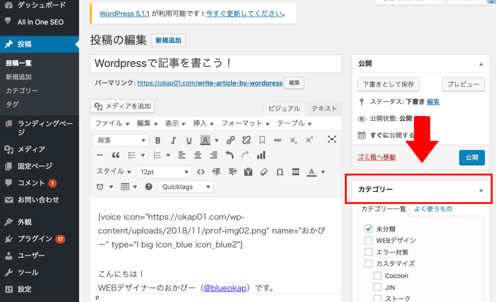This screenshot has width=496, height=302.
Task: Click the プレビュー button
Action: pyautogui.click(x=463, y=84)
